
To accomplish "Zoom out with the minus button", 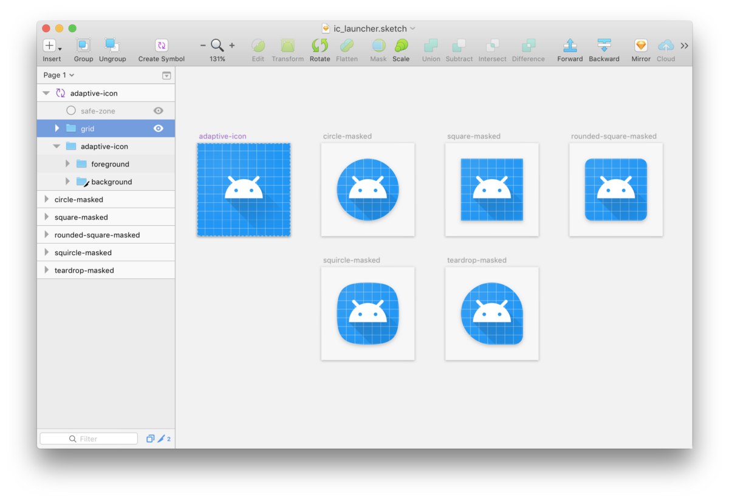I will 203,46.
